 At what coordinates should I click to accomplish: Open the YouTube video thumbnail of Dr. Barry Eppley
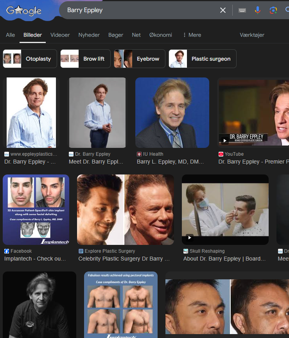[253, 113]
